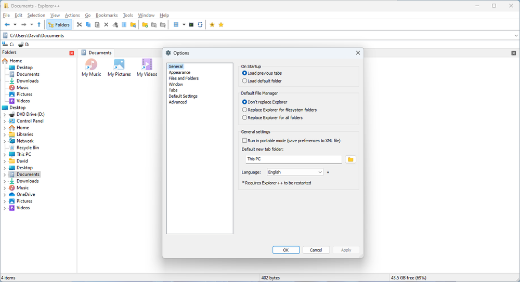Close tab using X at tab bar end
This screenshot has width=520, height=282.
pos(513,53)
